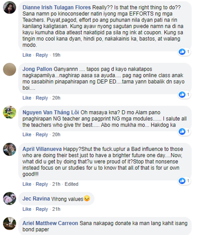Image resolution: width=203 pixels, height=235 pixels.
Task: Like Dianne Irish Tulagan Flores' comment
Action: [x=27, y=55]
